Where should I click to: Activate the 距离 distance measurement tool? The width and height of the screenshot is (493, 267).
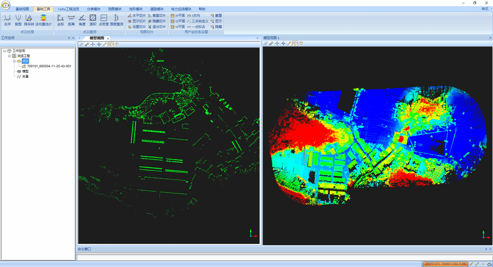[x=71, y=20]
